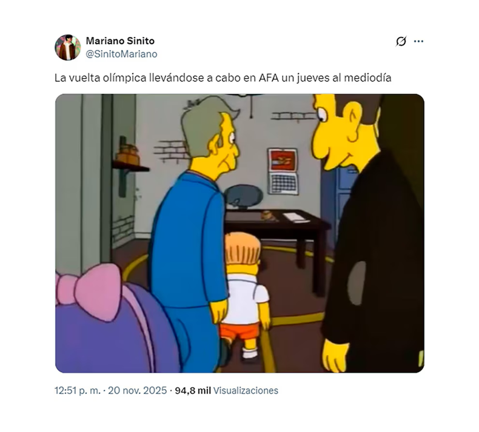Open the attached Simpsons image
This screenshot has width=479, height=432.
point(239,233)
